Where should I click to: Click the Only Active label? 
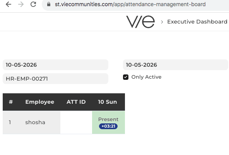pyautogui.click(x=146, y=77)
